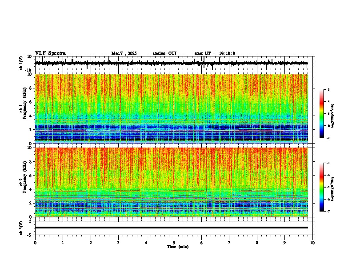The height and width of the screenshot is (272, 352).
Task: Click the '8' kHz tick of ch.1 spectrogram
Action: coord(31,88)
